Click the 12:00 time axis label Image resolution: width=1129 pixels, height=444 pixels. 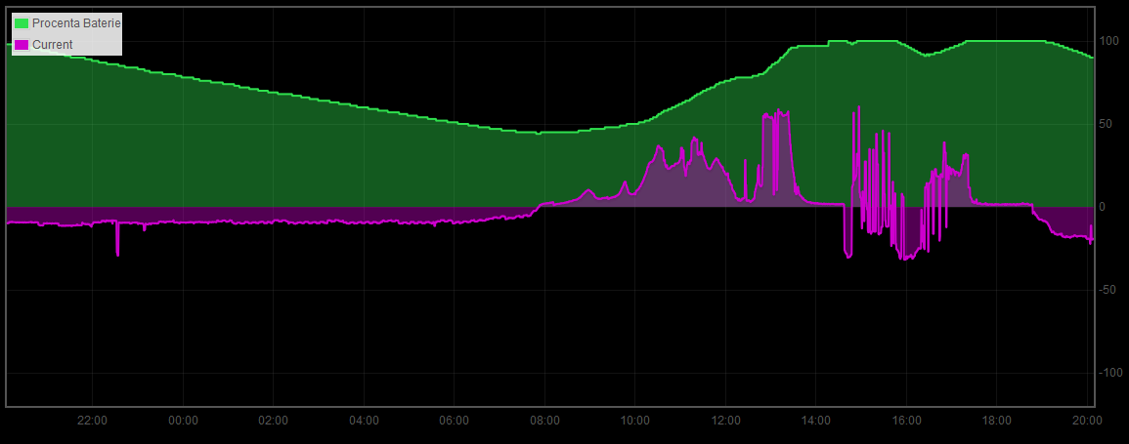point(725,421)
